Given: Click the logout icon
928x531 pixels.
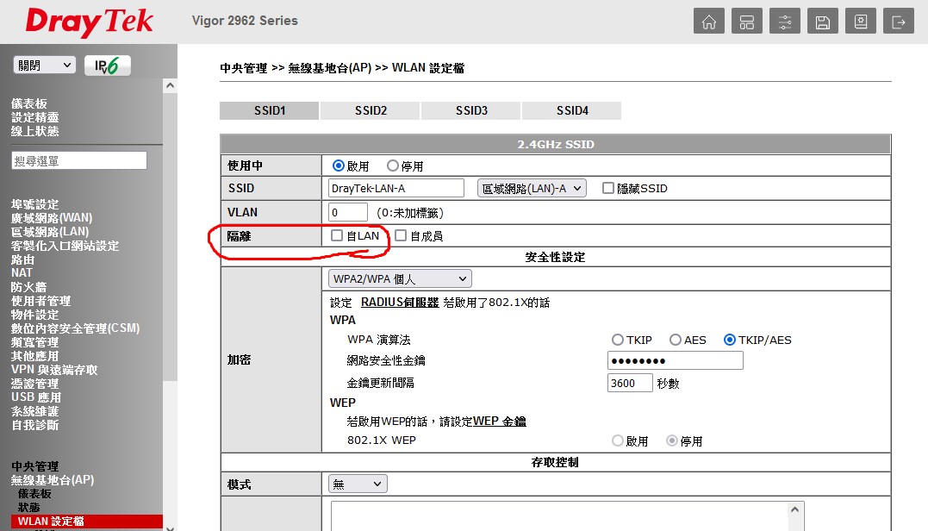Looking at the screenshot, I should point(899,22).
